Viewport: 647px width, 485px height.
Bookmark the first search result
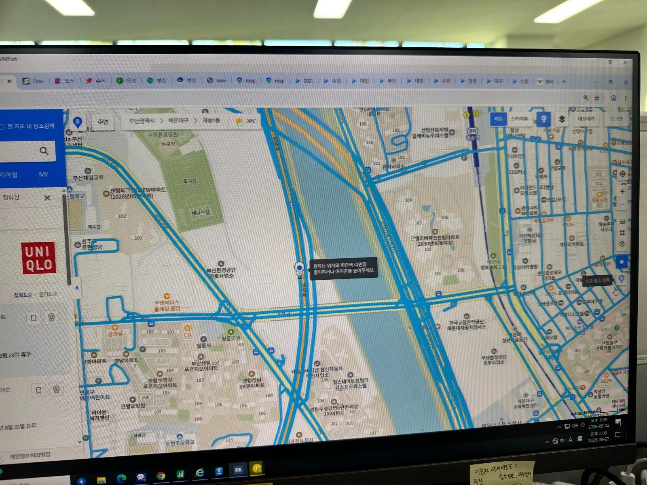click(x=34, y=318)
